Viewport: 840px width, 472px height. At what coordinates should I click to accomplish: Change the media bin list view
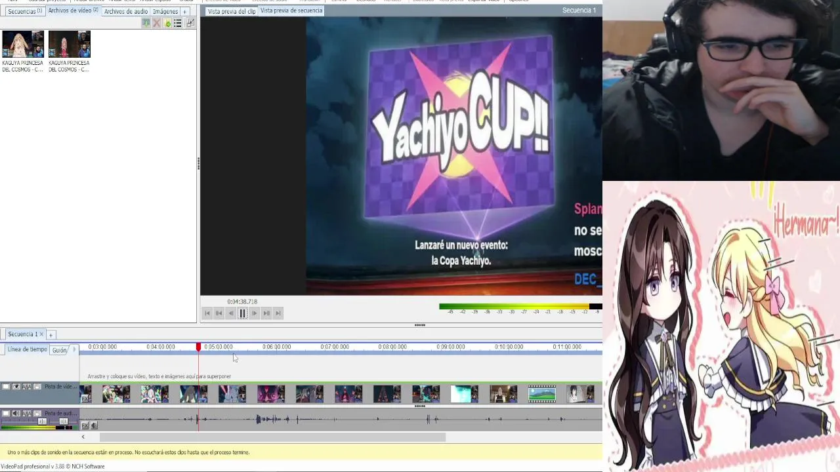[178, 23]
